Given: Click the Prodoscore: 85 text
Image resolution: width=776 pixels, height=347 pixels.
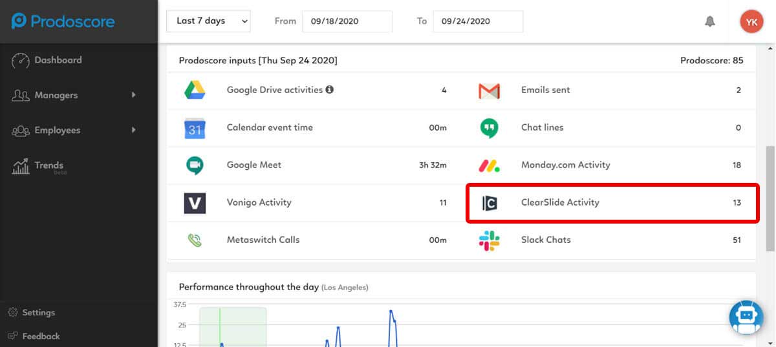Looking at the screenshot, I should point(712,60).
